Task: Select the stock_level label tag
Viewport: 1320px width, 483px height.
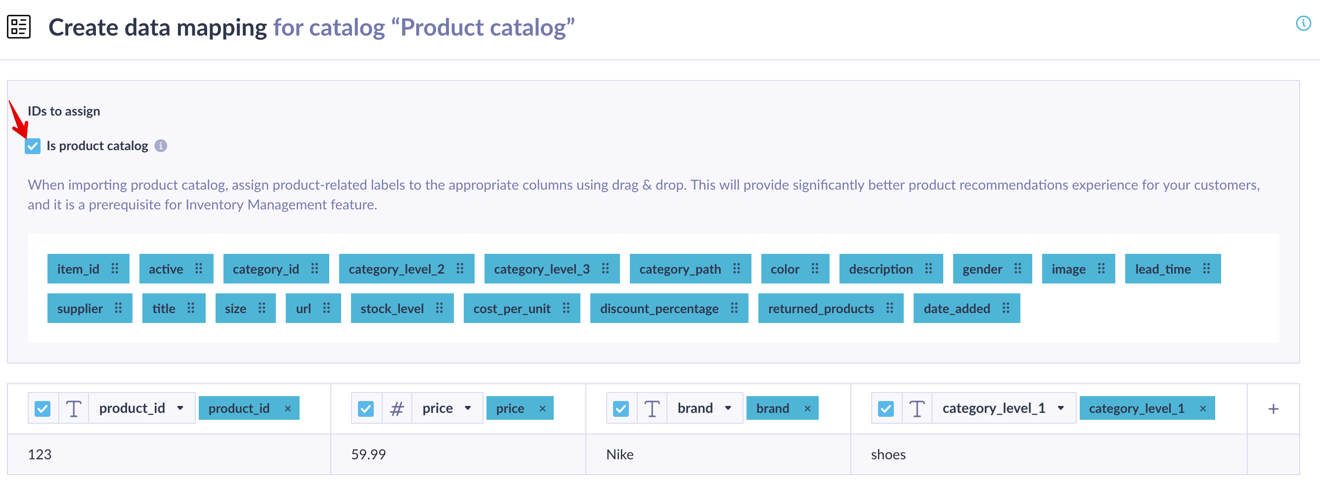Action: [x=392, y=309]
